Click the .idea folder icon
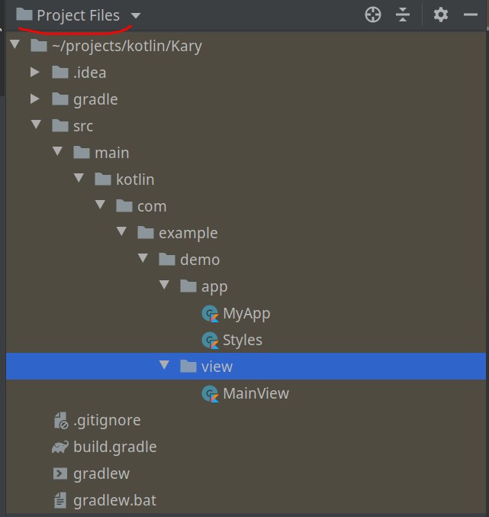The height and width of the screenshot is (517, 489). 60,72
